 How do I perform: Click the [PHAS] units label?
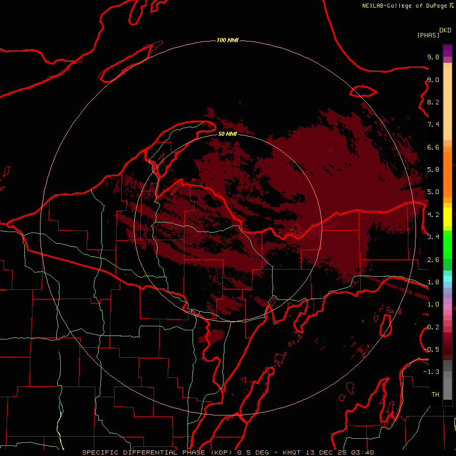click(428, 35)
